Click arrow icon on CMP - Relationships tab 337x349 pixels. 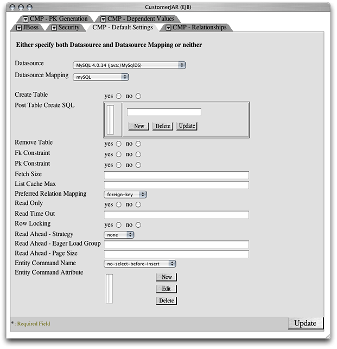[x=169, y=28]
